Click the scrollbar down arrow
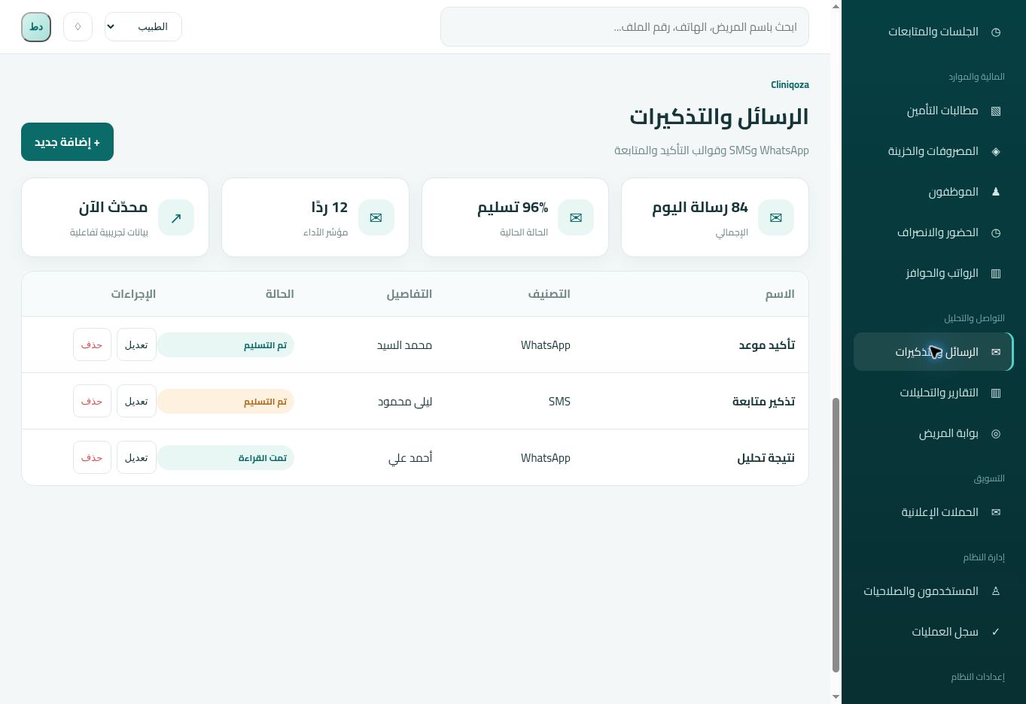 [x=836, y=697]
